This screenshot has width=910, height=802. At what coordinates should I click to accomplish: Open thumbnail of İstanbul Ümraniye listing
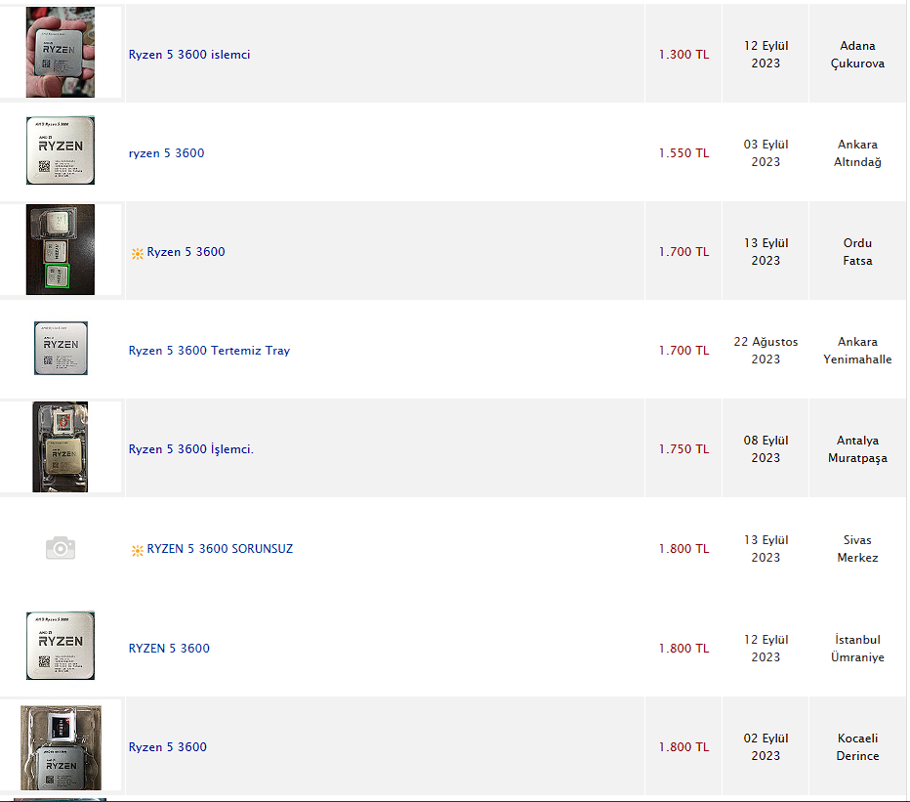point(61,647)
